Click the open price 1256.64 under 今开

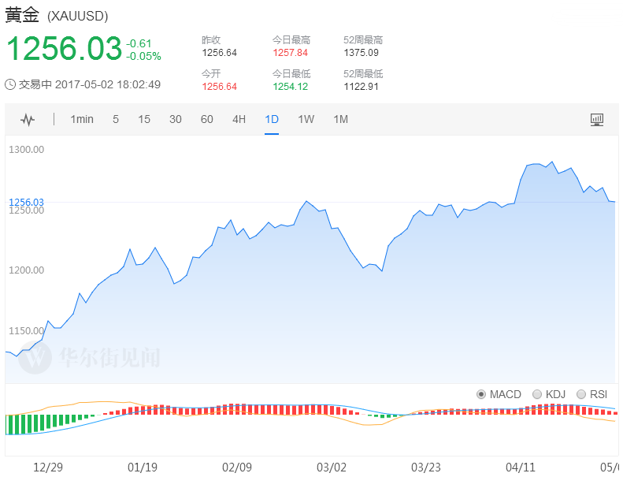(219, 86)
